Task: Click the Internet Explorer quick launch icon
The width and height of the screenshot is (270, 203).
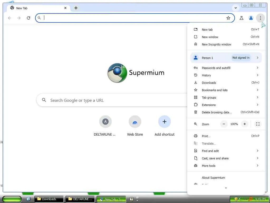Action: coord(28,199)
